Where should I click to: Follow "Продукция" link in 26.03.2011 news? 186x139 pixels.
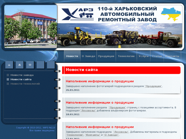tap(153, 86)
